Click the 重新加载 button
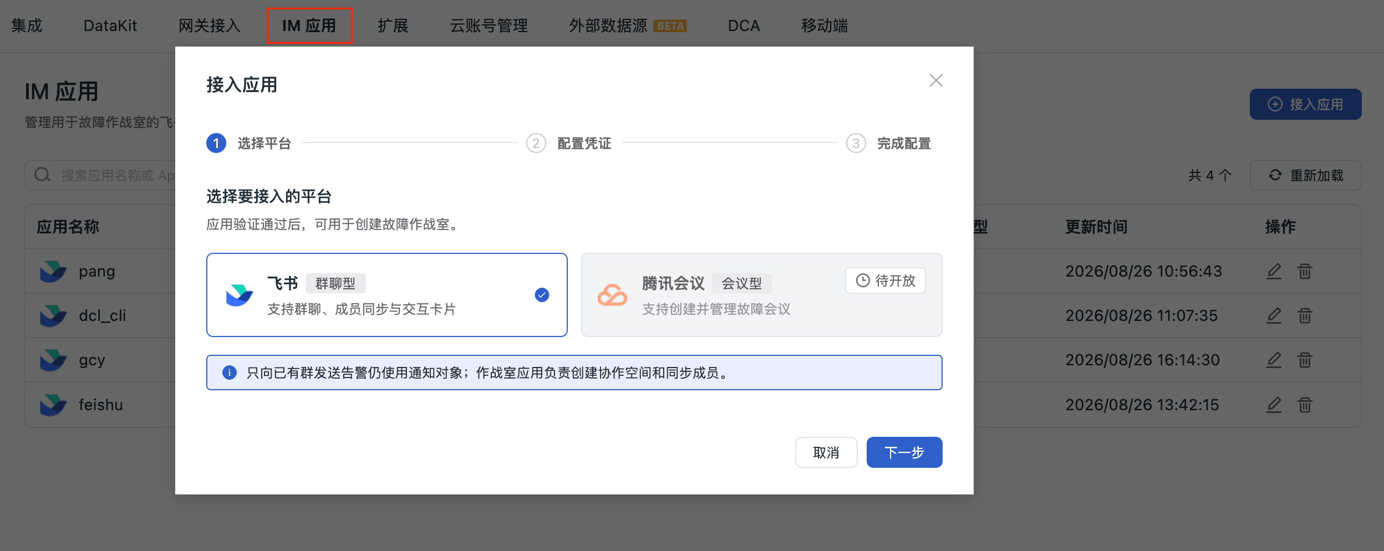This screenshot has height=551, width=1384. tap(1306, 175)
